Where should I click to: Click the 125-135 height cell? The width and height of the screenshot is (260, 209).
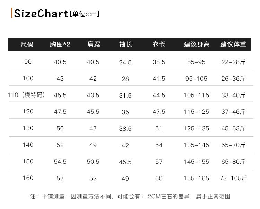196,128
